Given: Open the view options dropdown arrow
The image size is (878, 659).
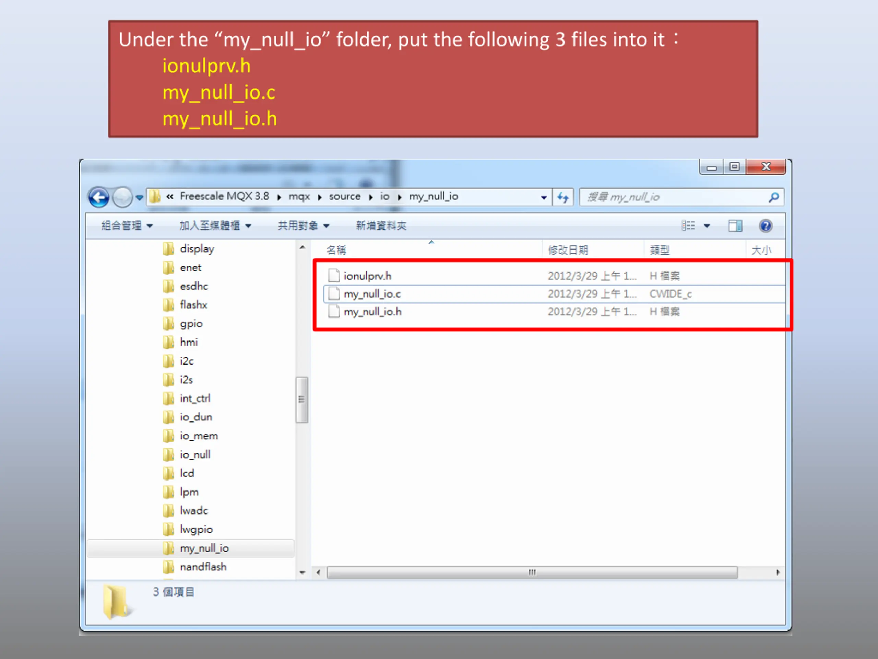Looking at the screenshot, I should coord(707,226).
